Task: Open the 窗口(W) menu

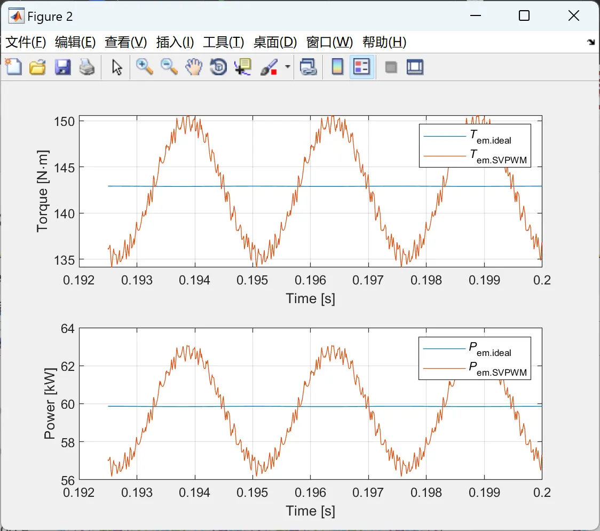Action: pos(329,42)
